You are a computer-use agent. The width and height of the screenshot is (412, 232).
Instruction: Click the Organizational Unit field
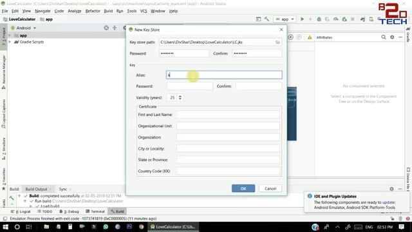click(x=228, y=126)
